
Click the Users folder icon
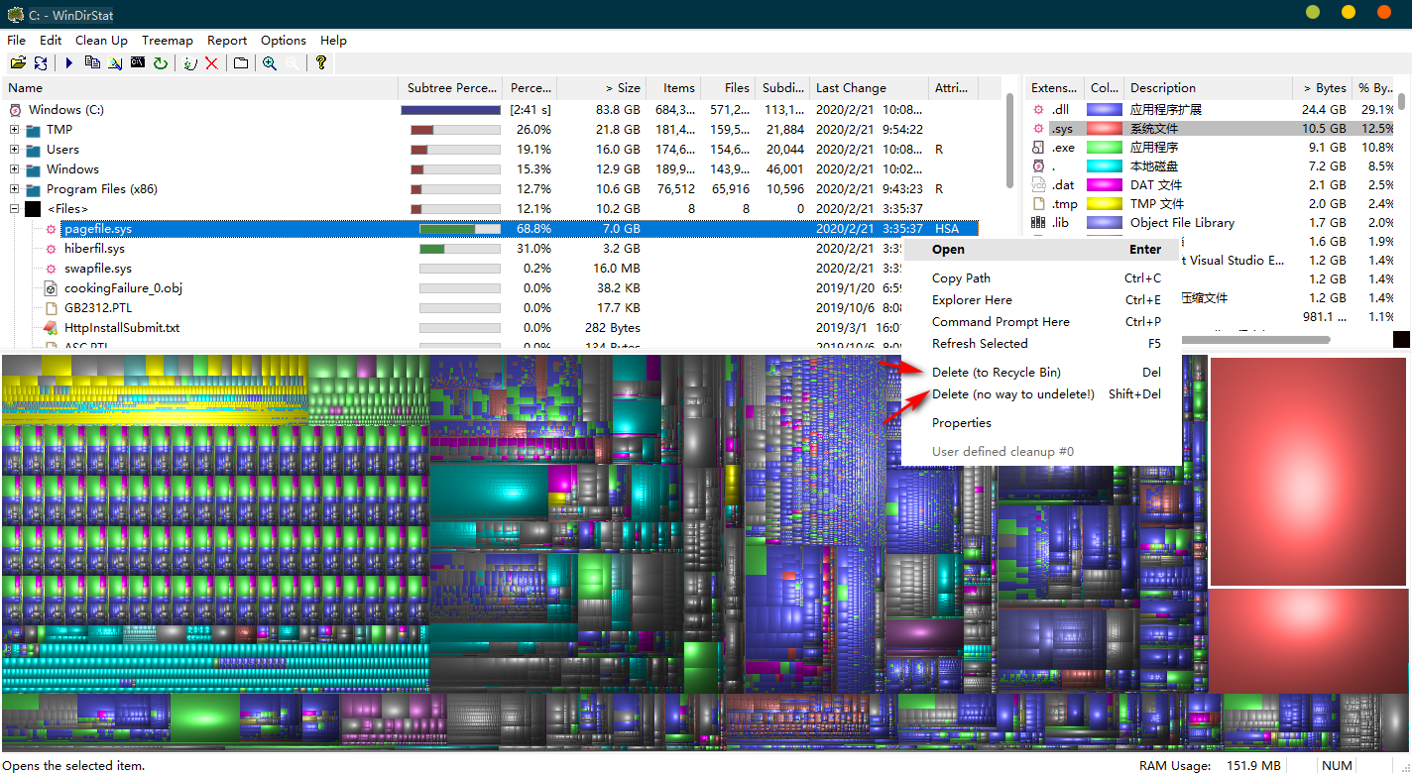click(34, 150)
